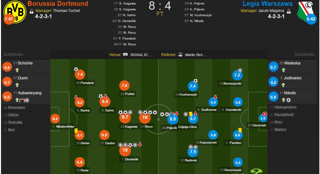Open the Legia Warszawa team name link
Image resolution: width=320 pixels, height=174 pixels.
click(x=267, y=4)
